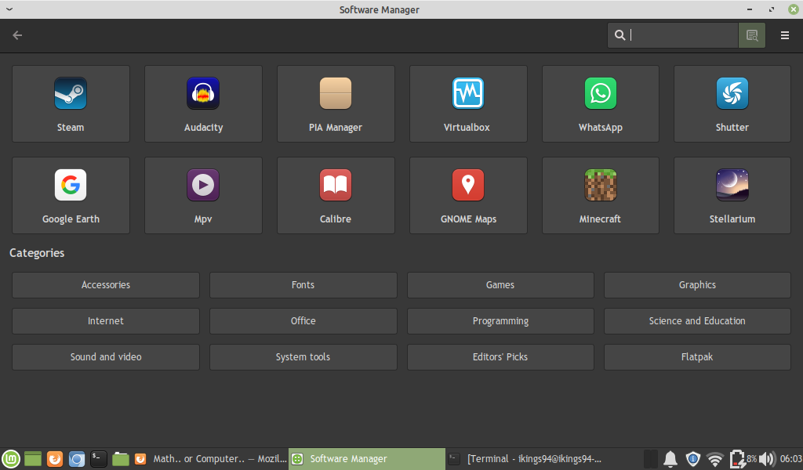Open the Stellarium app page
Viewport: 803px width, 470px height.
click(732, 195)
